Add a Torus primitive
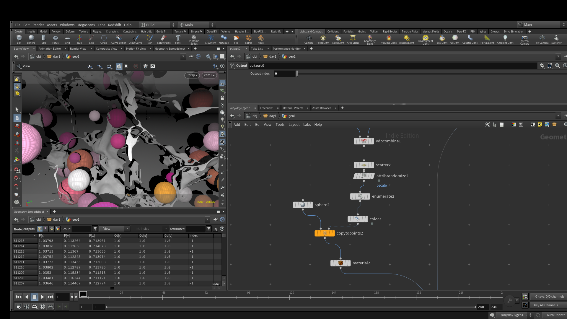Viewport: 567px width, 319px height. (55, 40)
